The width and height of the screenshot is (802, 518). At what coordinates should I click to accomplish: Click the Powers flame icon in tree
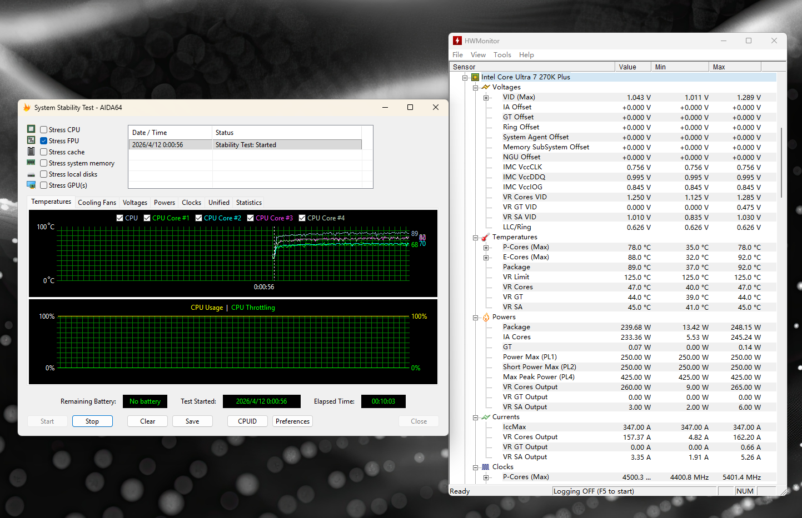coord(486,318)
